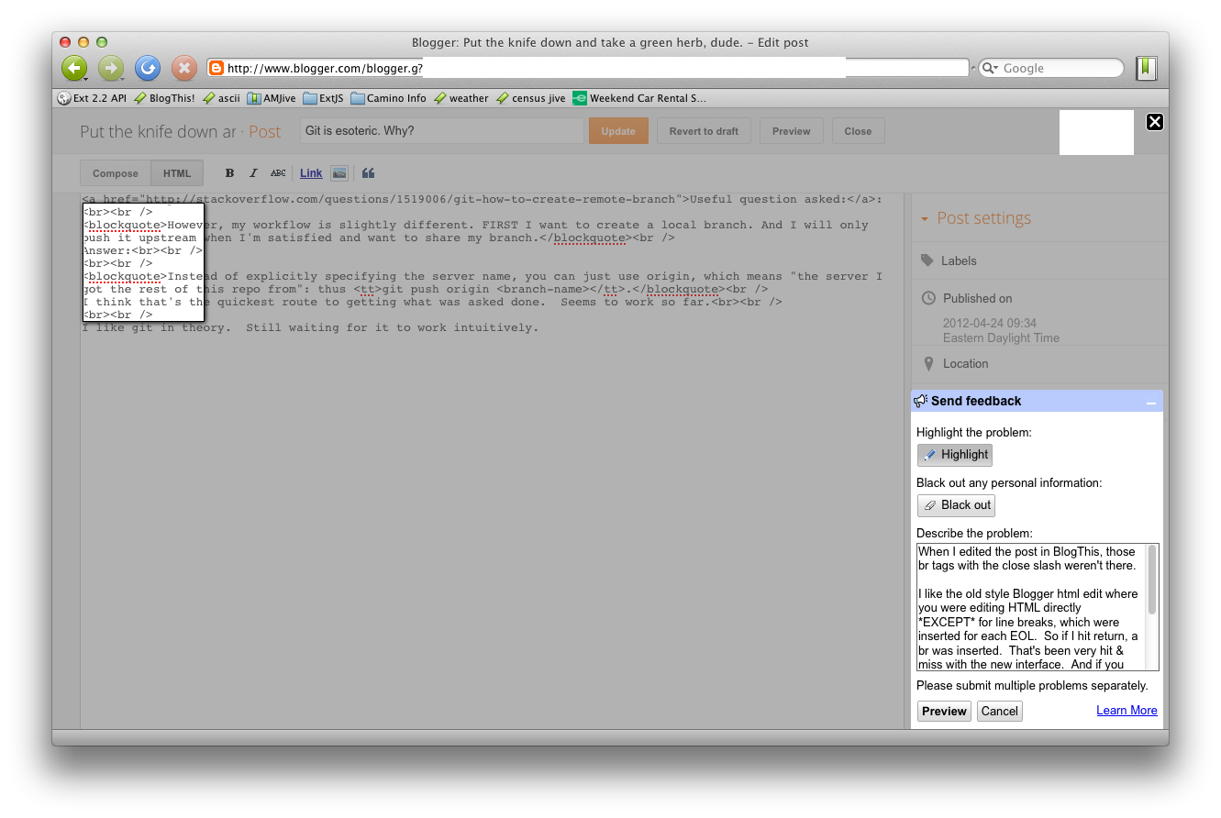This screenshot has width=1221, height=818.
Task: Insert an image with the picture icon
Action: tap(339, 173)
